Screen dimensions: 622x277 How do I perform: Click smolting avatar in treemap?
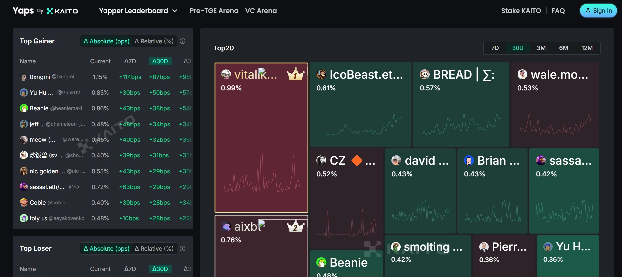[x=396, y=247]
